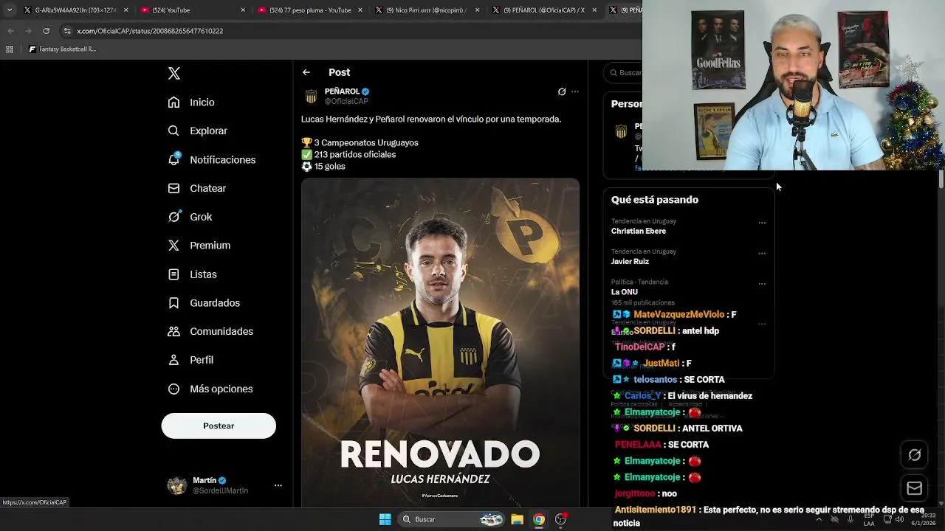Open post options three-dot menu
Screen dimensions: 945x531
(x=575, y=91)
